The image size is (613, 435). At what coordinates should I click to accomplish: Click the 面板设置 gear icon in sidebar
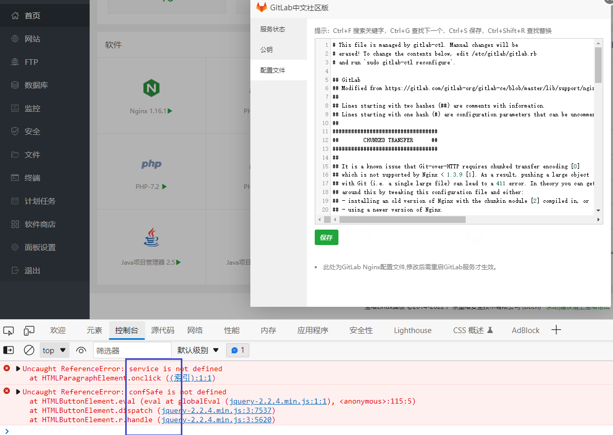click(15, 248)
